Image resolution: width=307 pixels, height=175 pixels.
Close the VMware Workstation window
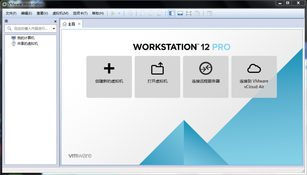point(298,3)
